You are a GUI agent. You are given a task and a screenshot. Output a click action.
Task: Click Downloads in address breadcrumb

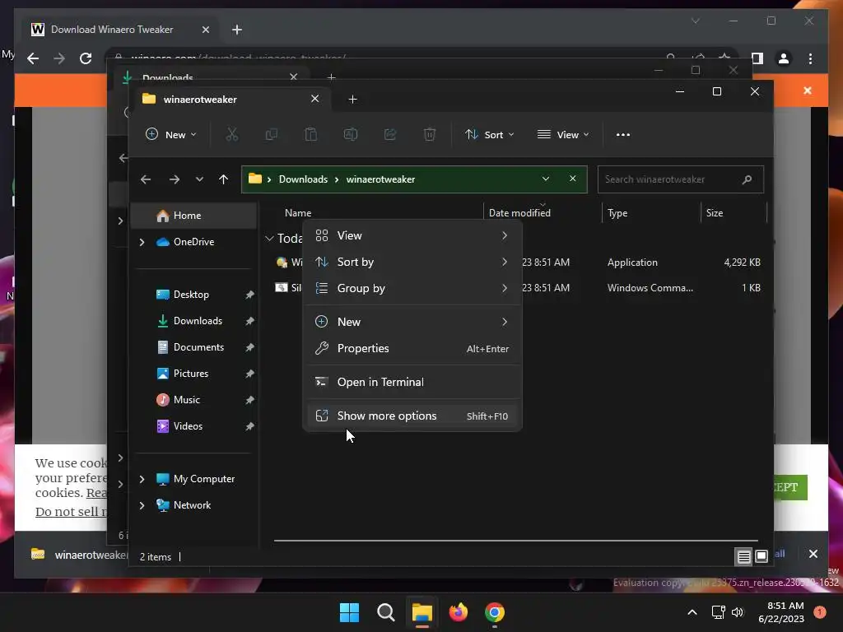pyautogui.click(x=303, y=179)
